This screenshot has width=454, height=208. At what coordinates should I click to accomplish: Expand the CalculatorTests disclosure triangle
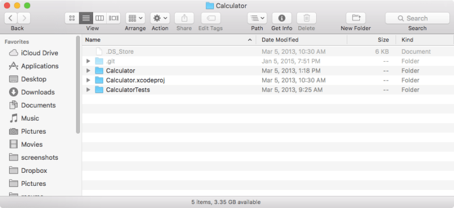[89, 90]
